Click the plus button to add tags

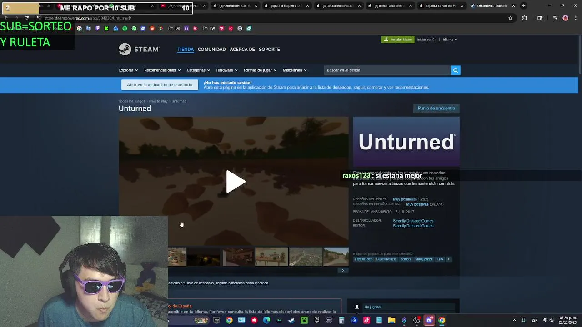448,259
